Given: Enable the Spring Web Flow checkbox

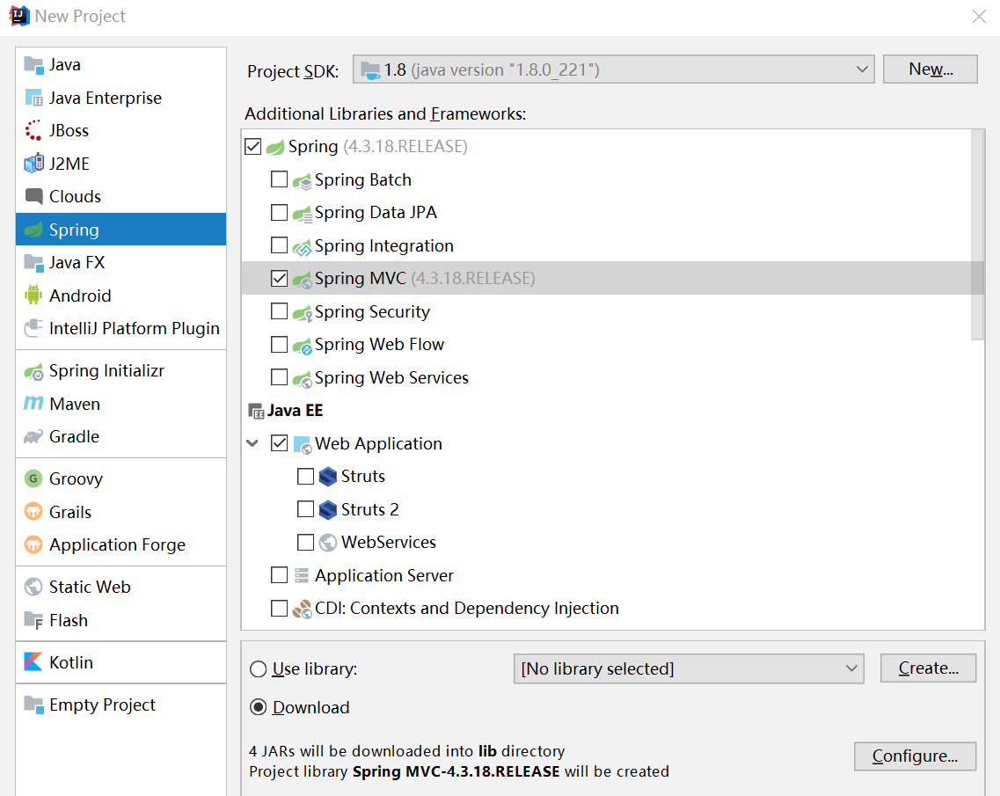Looking at the screenshot, I should point(280,345).
